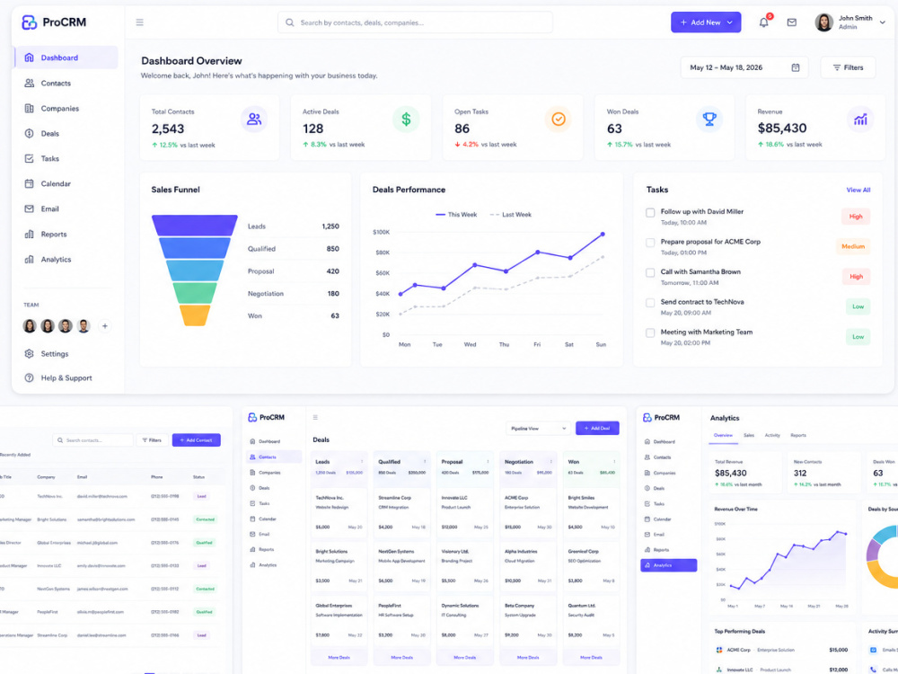Screen dimensions: 898x674
Task: Open the ACME Corp Enterprise Solution deal card
Action: (x=527, y=512)
